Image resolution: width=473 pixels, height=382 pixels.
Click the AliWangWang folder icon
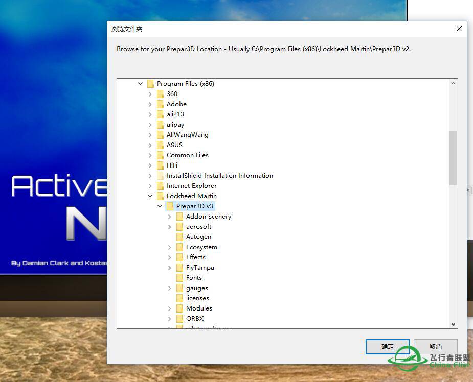point(160,135)
